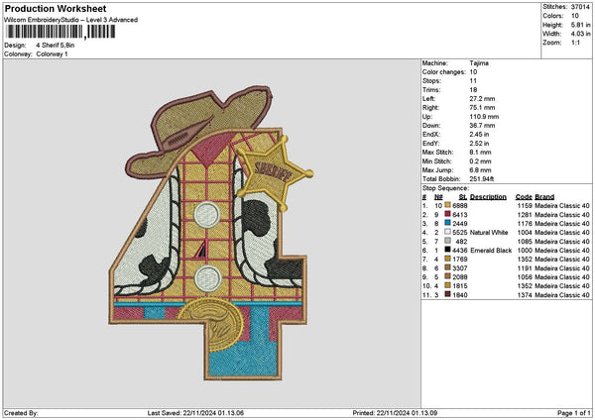Click the Natural White color swatch

448,232
